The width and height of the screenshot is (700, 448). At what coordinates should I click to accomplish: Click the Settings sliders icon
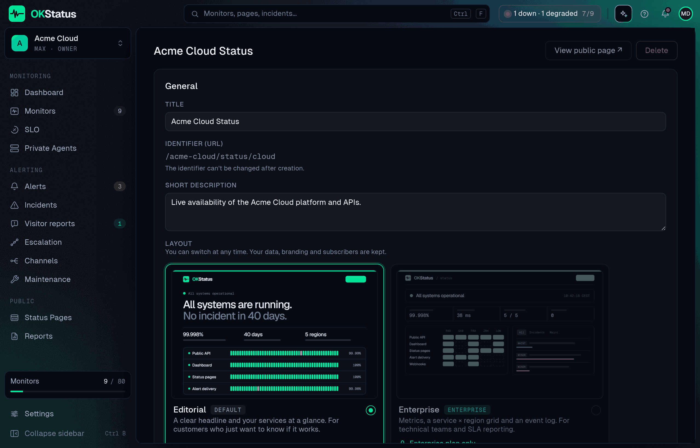[x=14, y=414]
